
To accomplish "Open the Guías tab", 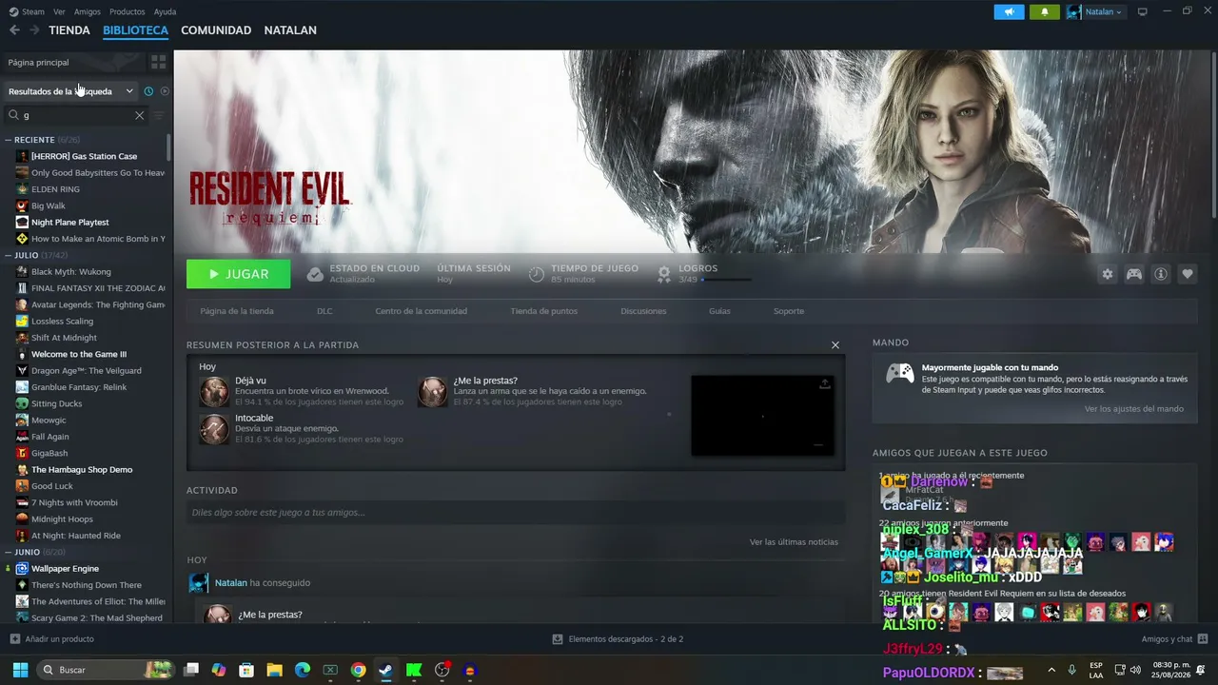I will [x=719, y=311].
